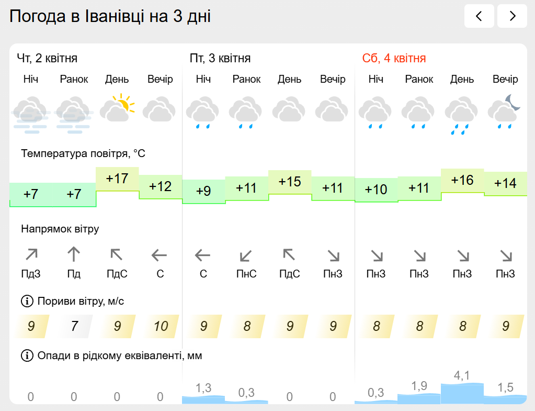Image resolution: width=535 pixels, height=411 pixels.
Task: Open info icon for precipitation amount
Action: coord(26,356)
